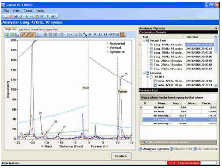The height and width of the screenshot is (168, 222).
Task: Collapse the -10.98 ft focusing sub-node
Action: coord(147,77)
